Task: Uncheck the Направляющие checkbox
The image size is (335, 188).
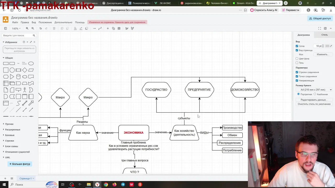Action: (297, 80)
